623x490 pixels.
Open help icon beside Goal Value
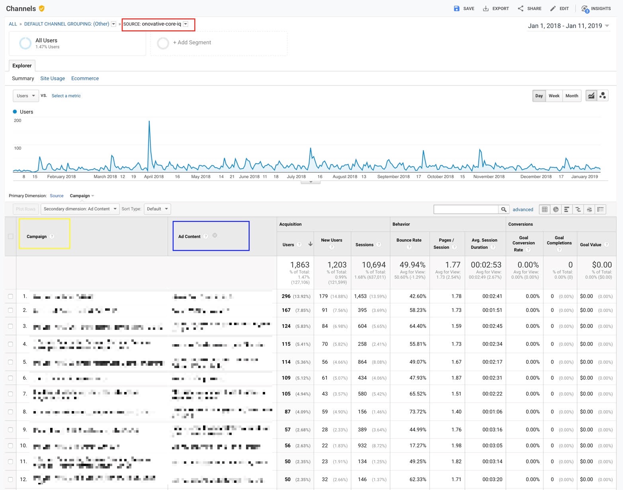coord(606,245)
